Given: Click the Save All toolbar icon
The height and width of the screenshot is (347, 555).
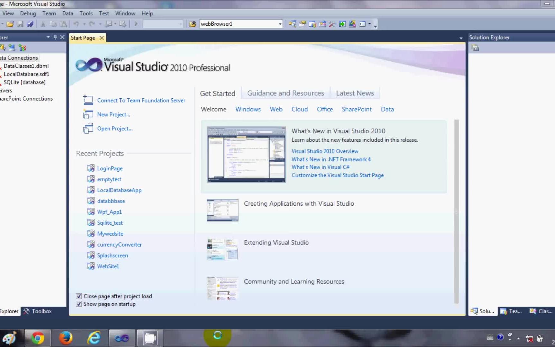Looking at the screenshot, I should coord(30,24).
